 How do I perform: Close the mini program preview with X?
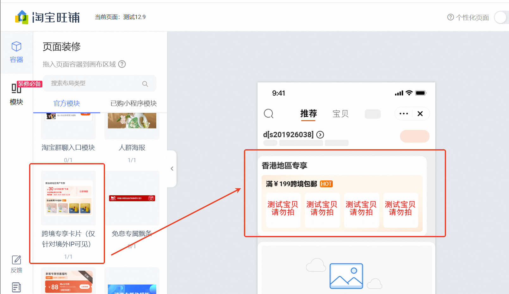tap(420, 114)
